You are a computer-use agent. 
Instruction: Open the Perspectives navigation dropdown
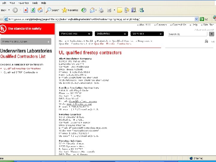76,34
